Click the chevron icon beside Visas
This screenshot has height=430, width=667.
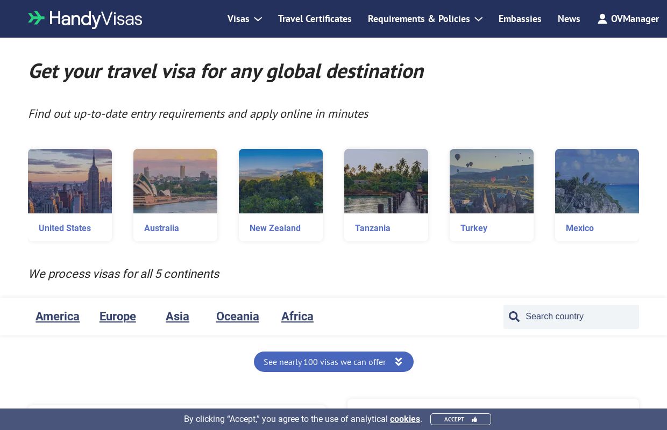coord(258,19)
